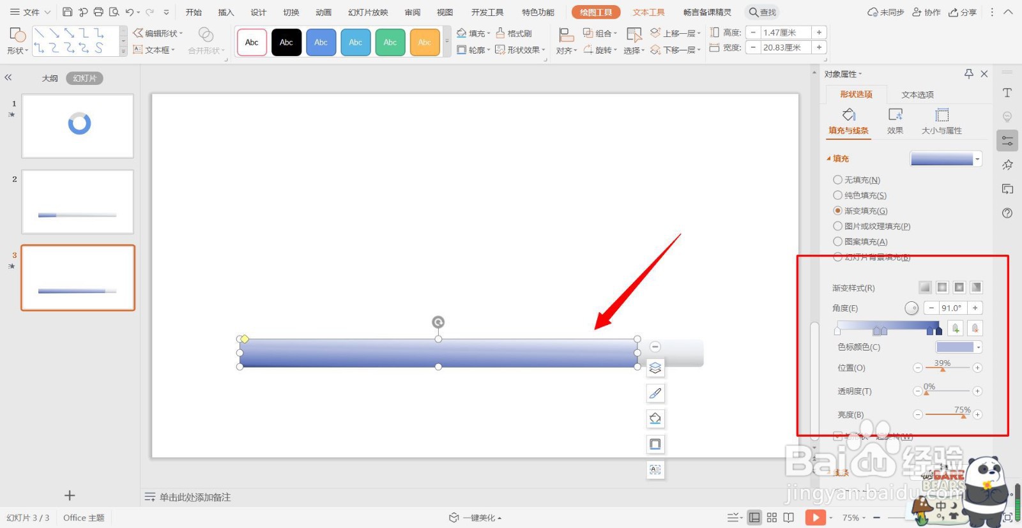Choose the second gradient style button
Image resolution: width=1022 pixels, height=528 pixels.
[942, 287]
